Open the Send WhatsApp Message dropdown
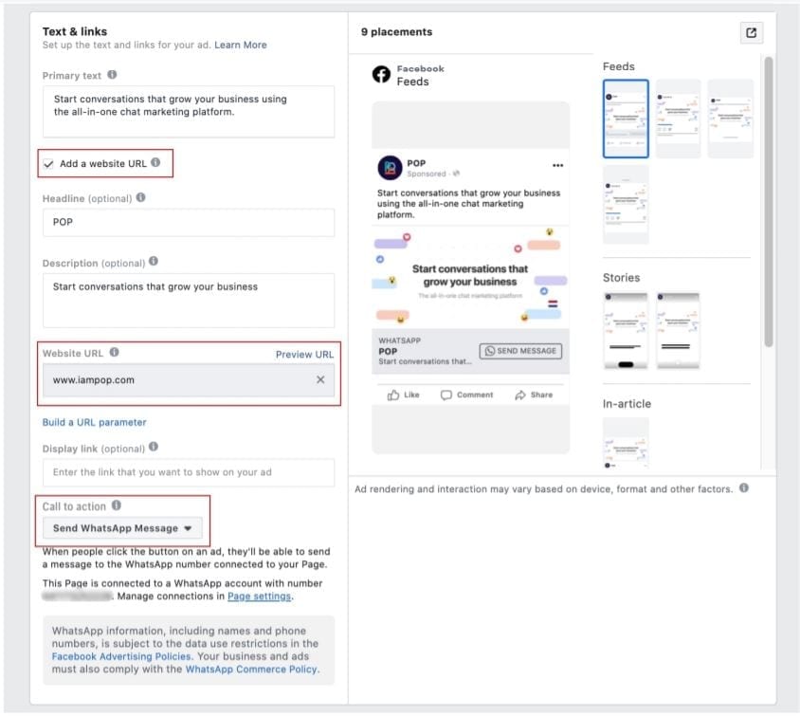 (x=122, y=528)
